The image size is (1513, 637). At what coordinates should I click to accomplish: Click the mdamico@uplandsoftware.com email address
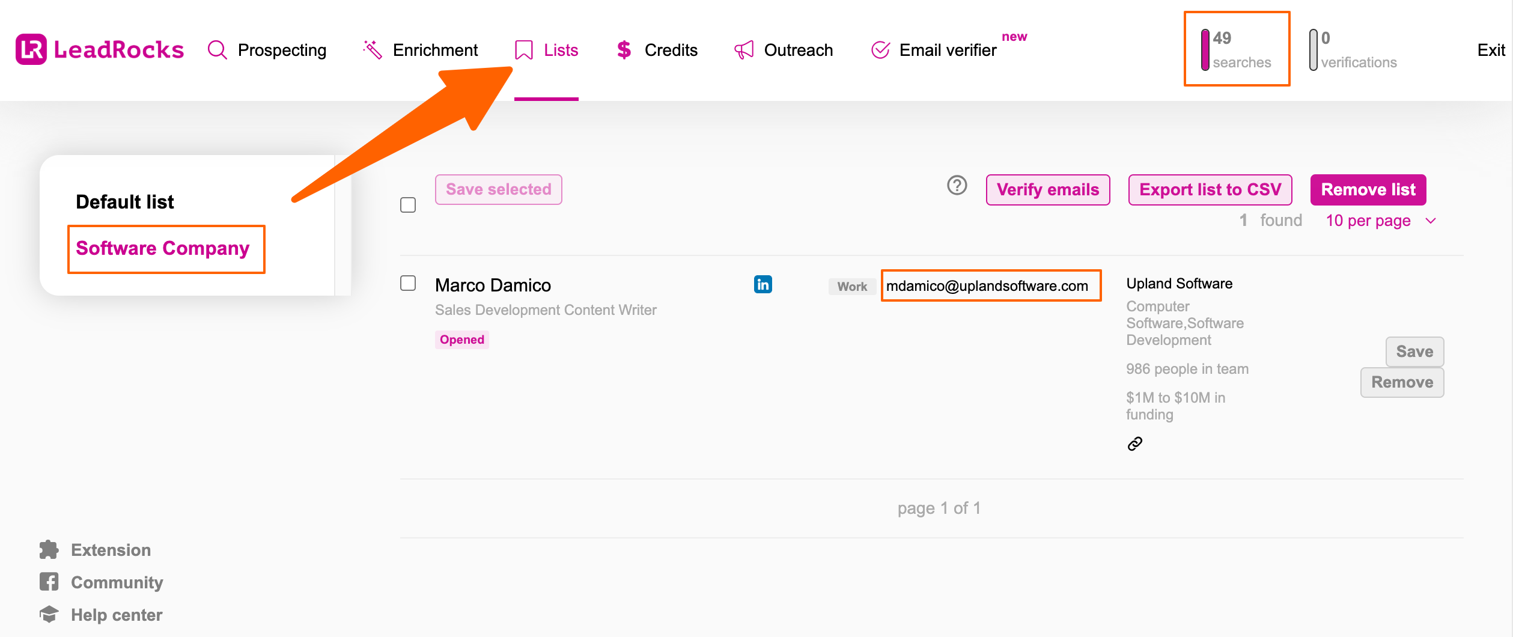pyautogui.click(x=987, y=286)
